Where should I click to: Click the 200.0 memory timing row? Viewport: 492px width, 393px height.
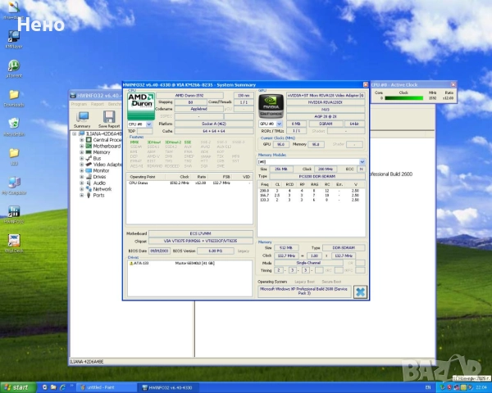pyautogui.click(x=310, y=191)
